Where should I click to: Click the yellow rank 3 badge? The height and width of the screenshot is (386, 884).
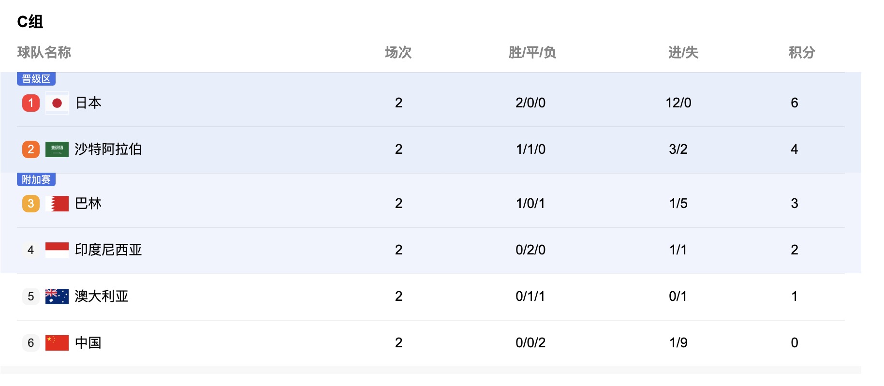point(31,204)
